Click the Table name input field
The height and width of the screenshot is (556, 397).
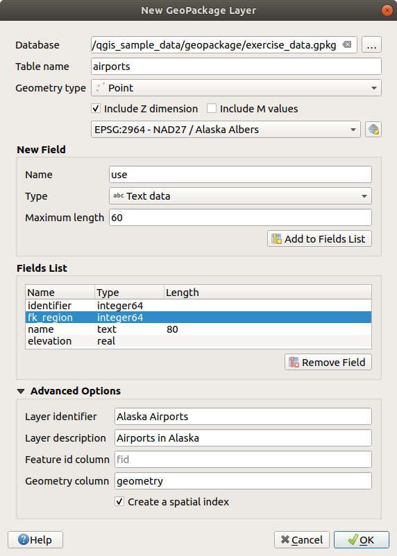tap(236, 67)
